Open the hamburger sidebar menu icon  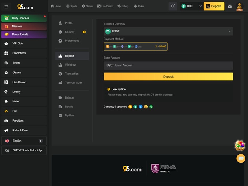pyautogui.click(x=6, y=7)
